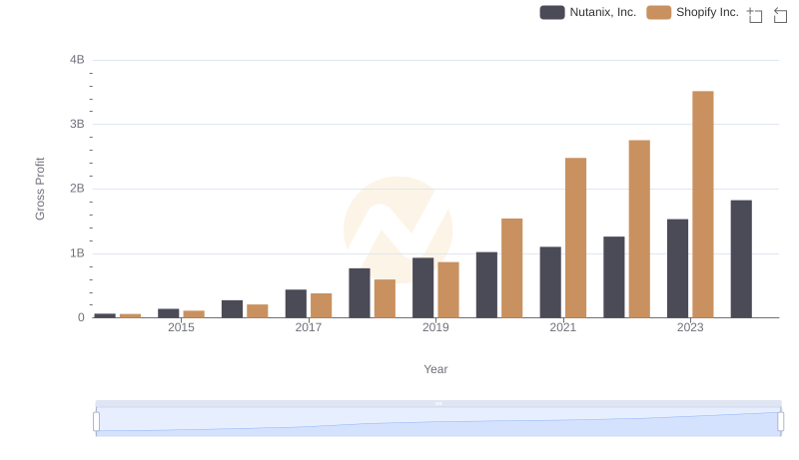Select the last Nutanix bar for 2024
Viewport: 799px width, 460px height.
coord(741,259)
